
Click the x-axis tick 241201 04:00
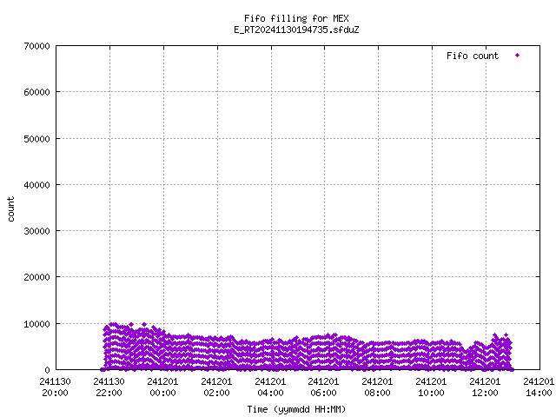click(270, 387)
